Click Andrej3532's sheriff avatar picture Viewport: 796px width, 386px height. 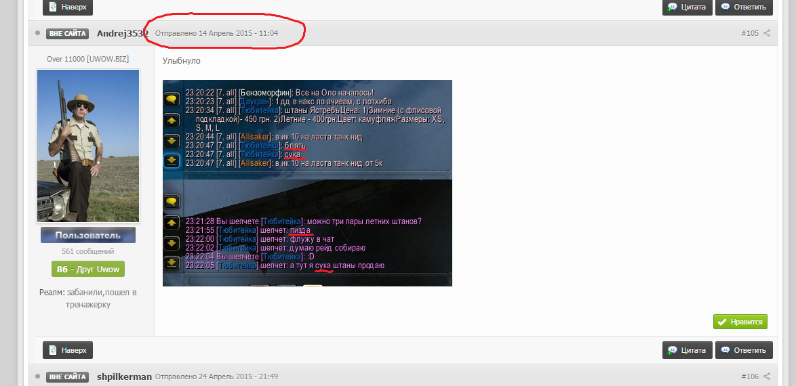pyautogui.click(x=87, y=146)
